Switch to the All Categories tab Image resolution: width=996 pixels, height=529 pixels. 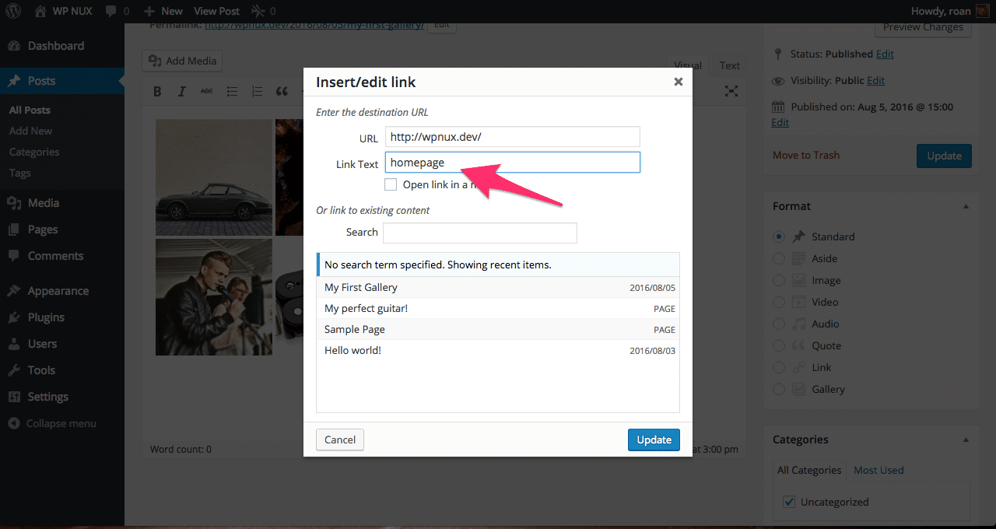click(809, 470)
